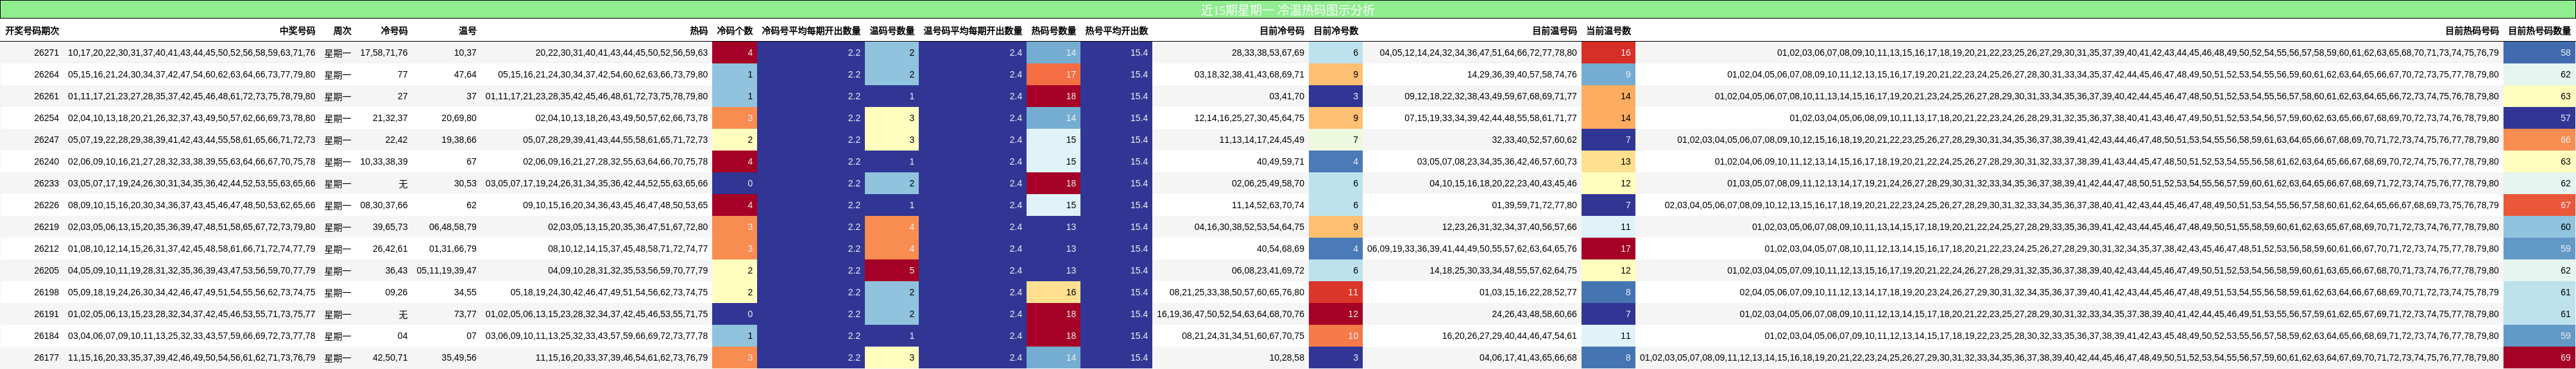2576x369 pixels.
Task: Click period number 26261
Action: [x=46, y=97]
